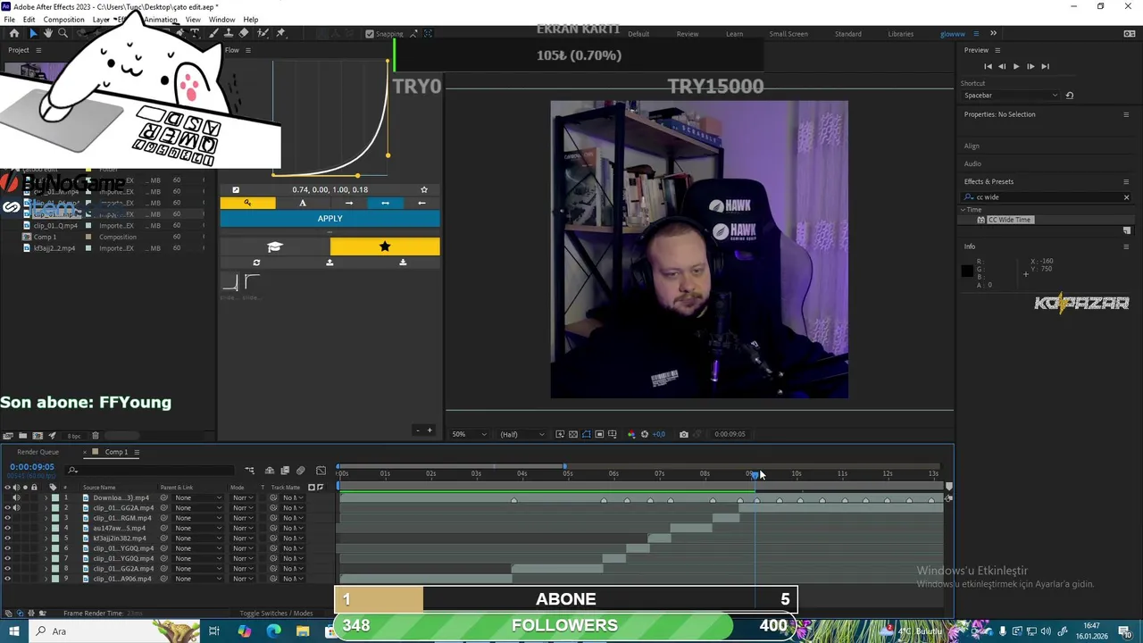Viewport: 1143px width, 643px height.
Task: Delete selected project item trash icon
Action: pyautogui.click(x=96, y=436)
